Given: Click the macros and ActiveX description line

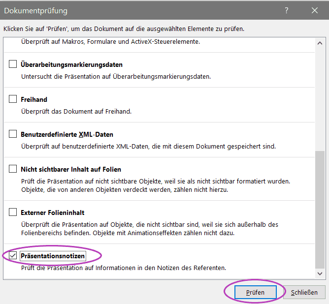Looking at the screenshot, I should 110,42.
